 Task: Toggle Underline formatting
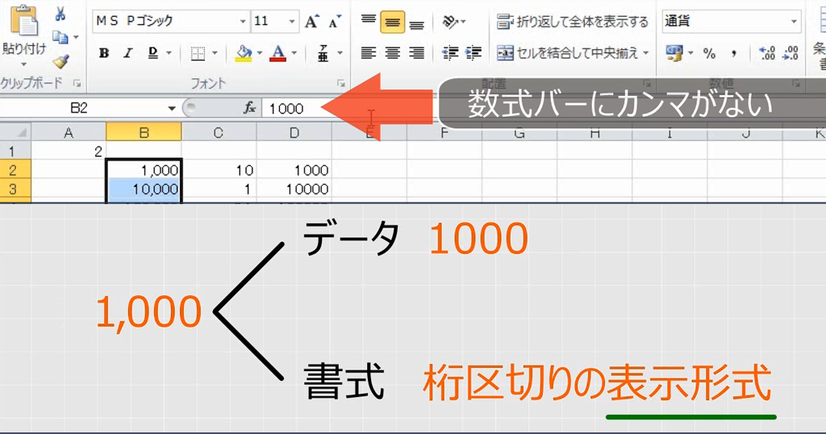tap(152, 52)
